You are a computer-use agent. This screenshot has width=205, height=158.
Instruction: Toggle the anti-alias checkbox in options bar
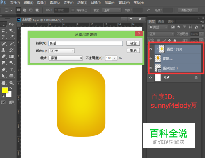(x=73, y=10)
